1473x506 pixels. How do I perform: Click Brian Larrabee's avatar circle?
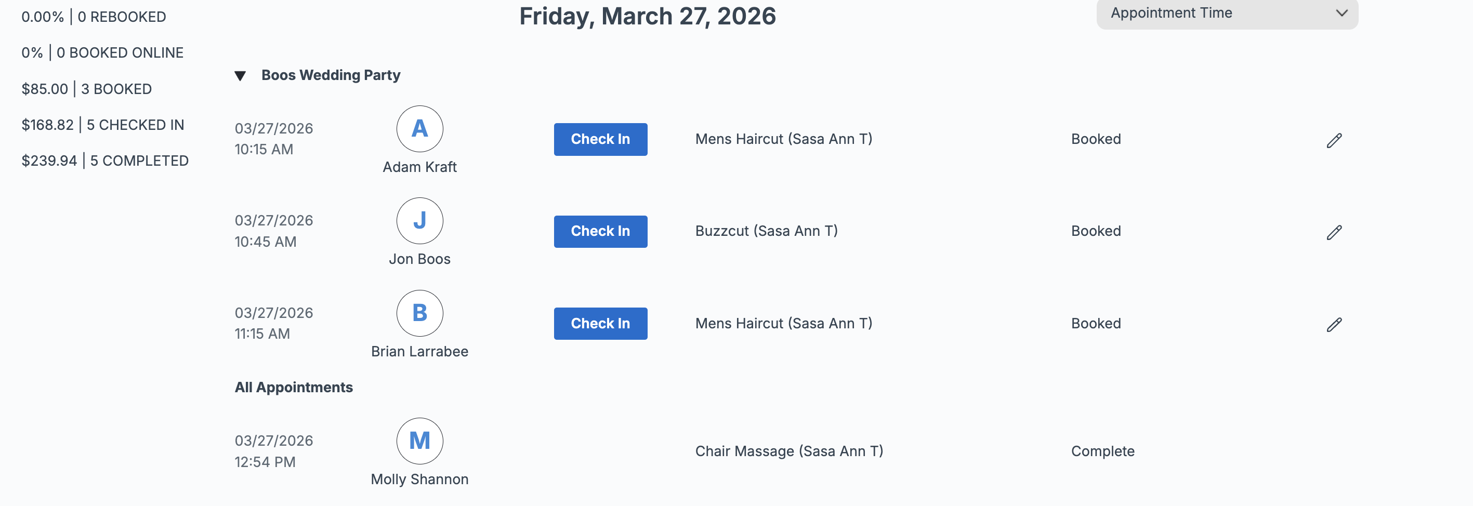[420, 313]
